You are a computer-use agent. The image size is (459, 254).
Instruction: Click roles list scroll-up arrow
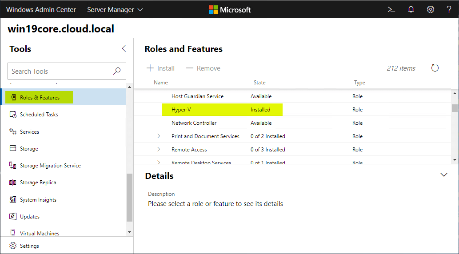point(455,93)
